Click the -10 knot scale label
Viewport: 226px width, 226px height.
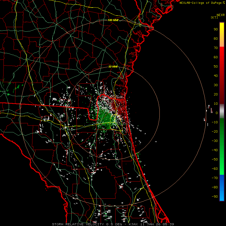coord(215,122)
